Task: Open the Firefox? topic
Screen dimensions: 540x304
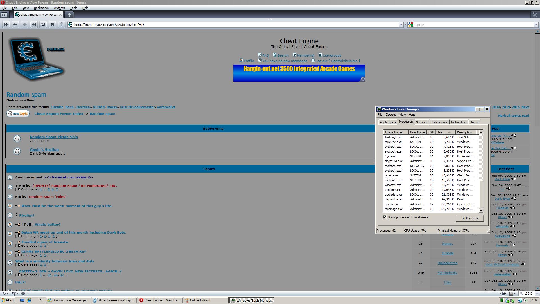Action: (27, 216)
